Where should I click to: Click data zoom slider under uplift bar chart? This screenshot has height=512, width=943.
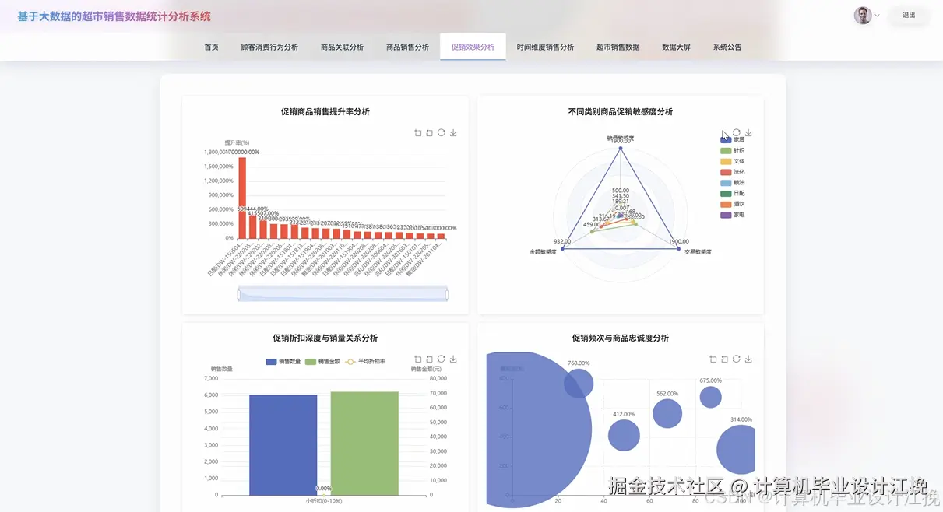pos(343,293)
